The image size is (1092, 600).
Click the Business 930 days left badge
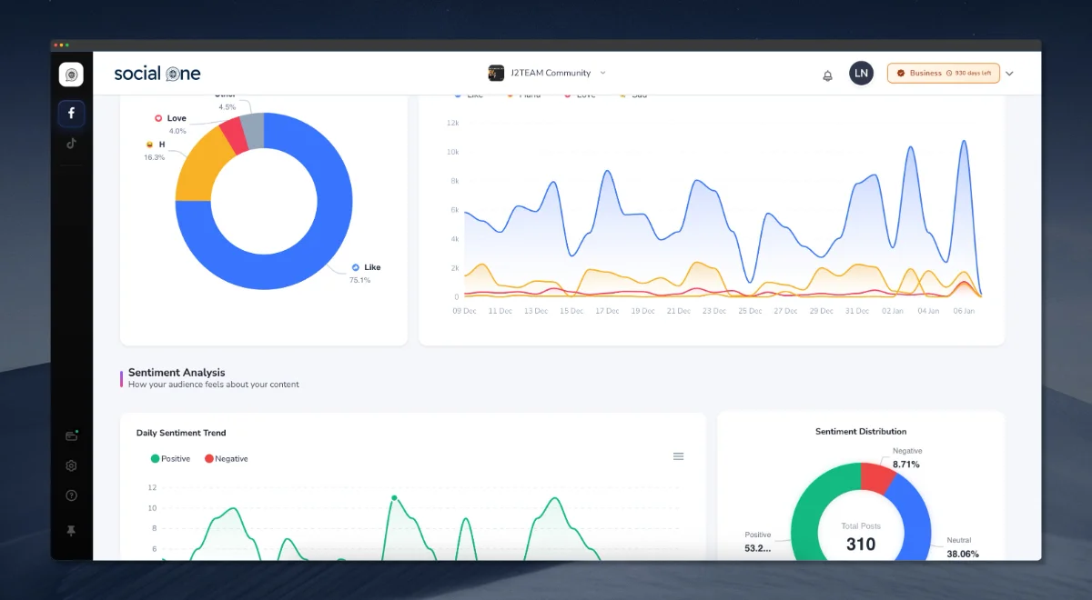(x=943, y=73)
